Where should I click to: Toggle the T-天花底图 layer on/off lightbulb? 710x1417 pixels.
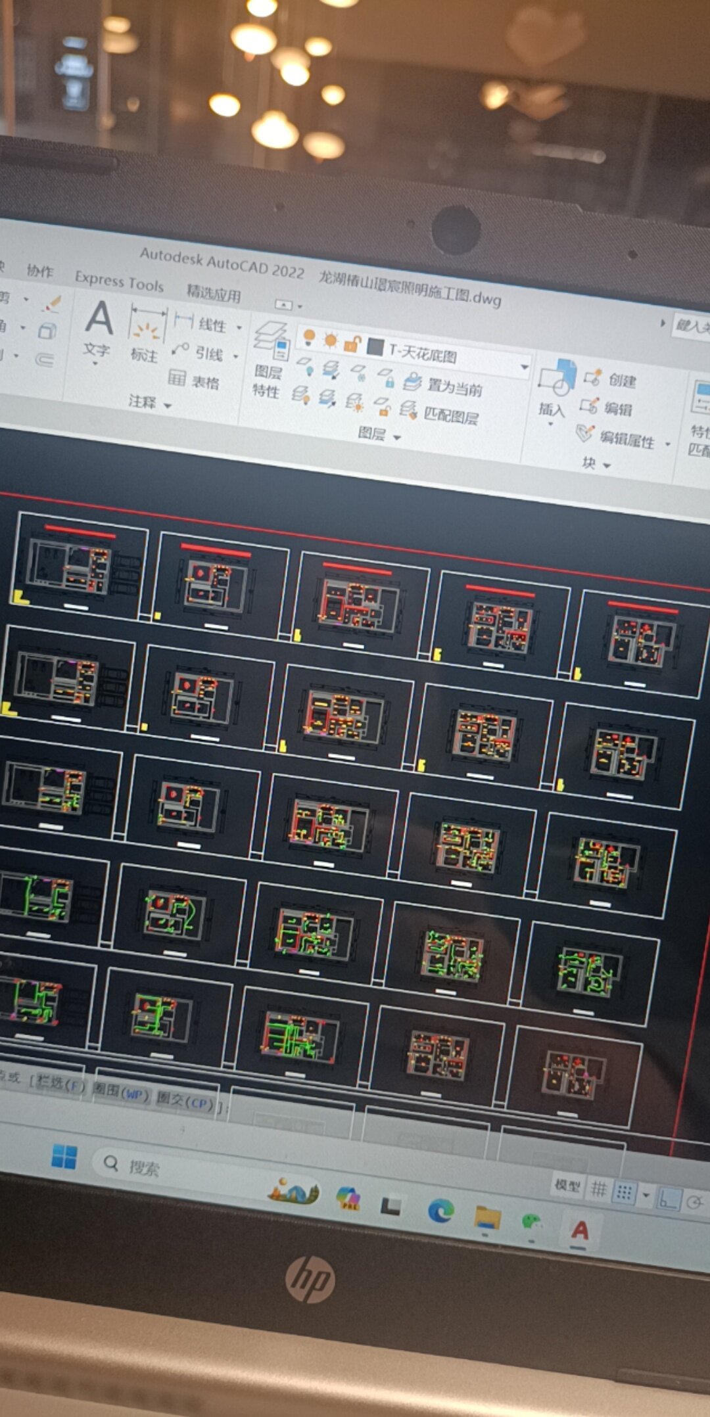[x=308, y=337]
